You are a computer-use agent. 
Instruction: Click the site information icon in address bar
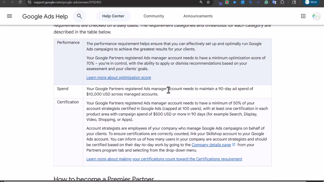click(29, 2)
